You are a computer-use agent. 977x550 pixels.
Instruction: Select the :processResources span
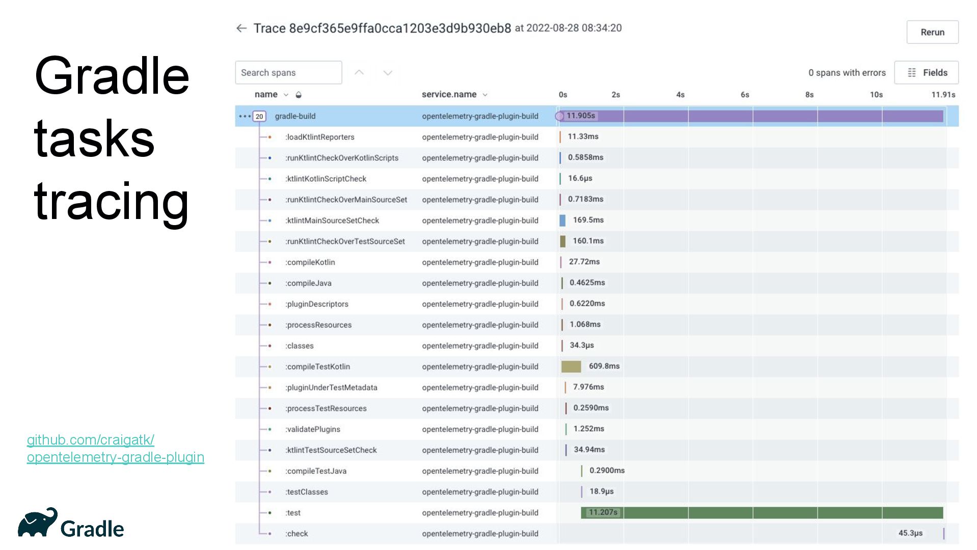[x=318, y=325]
